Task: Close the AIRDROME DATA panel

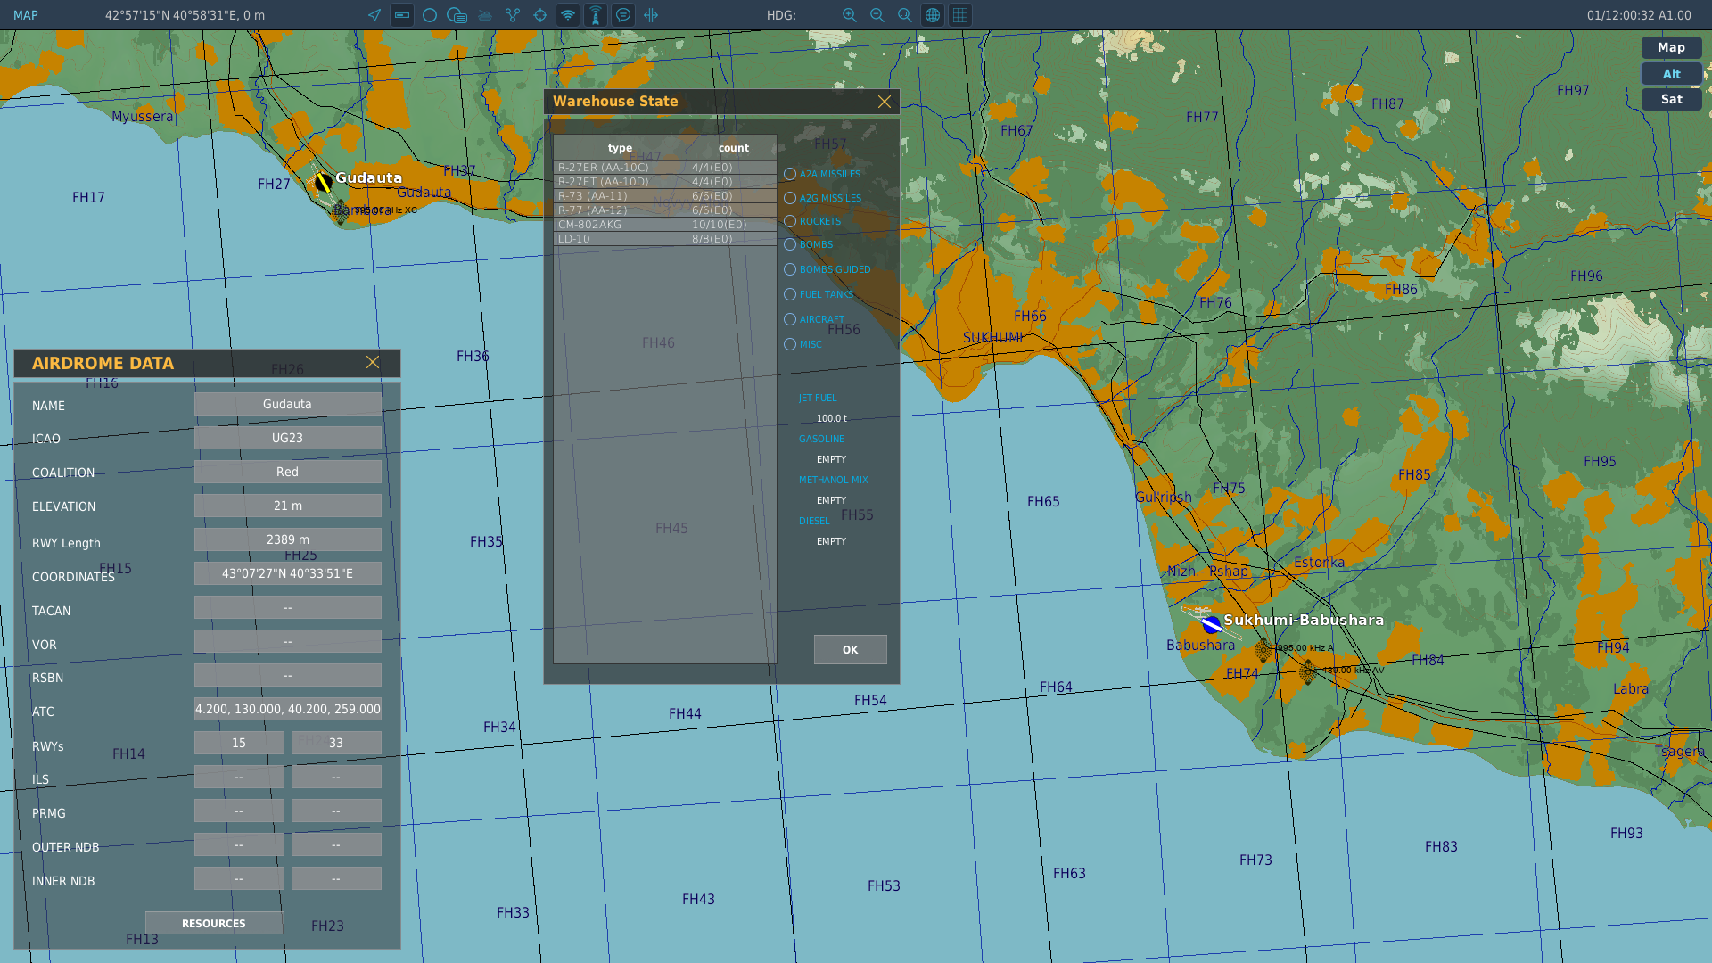Action: [373, 362]
